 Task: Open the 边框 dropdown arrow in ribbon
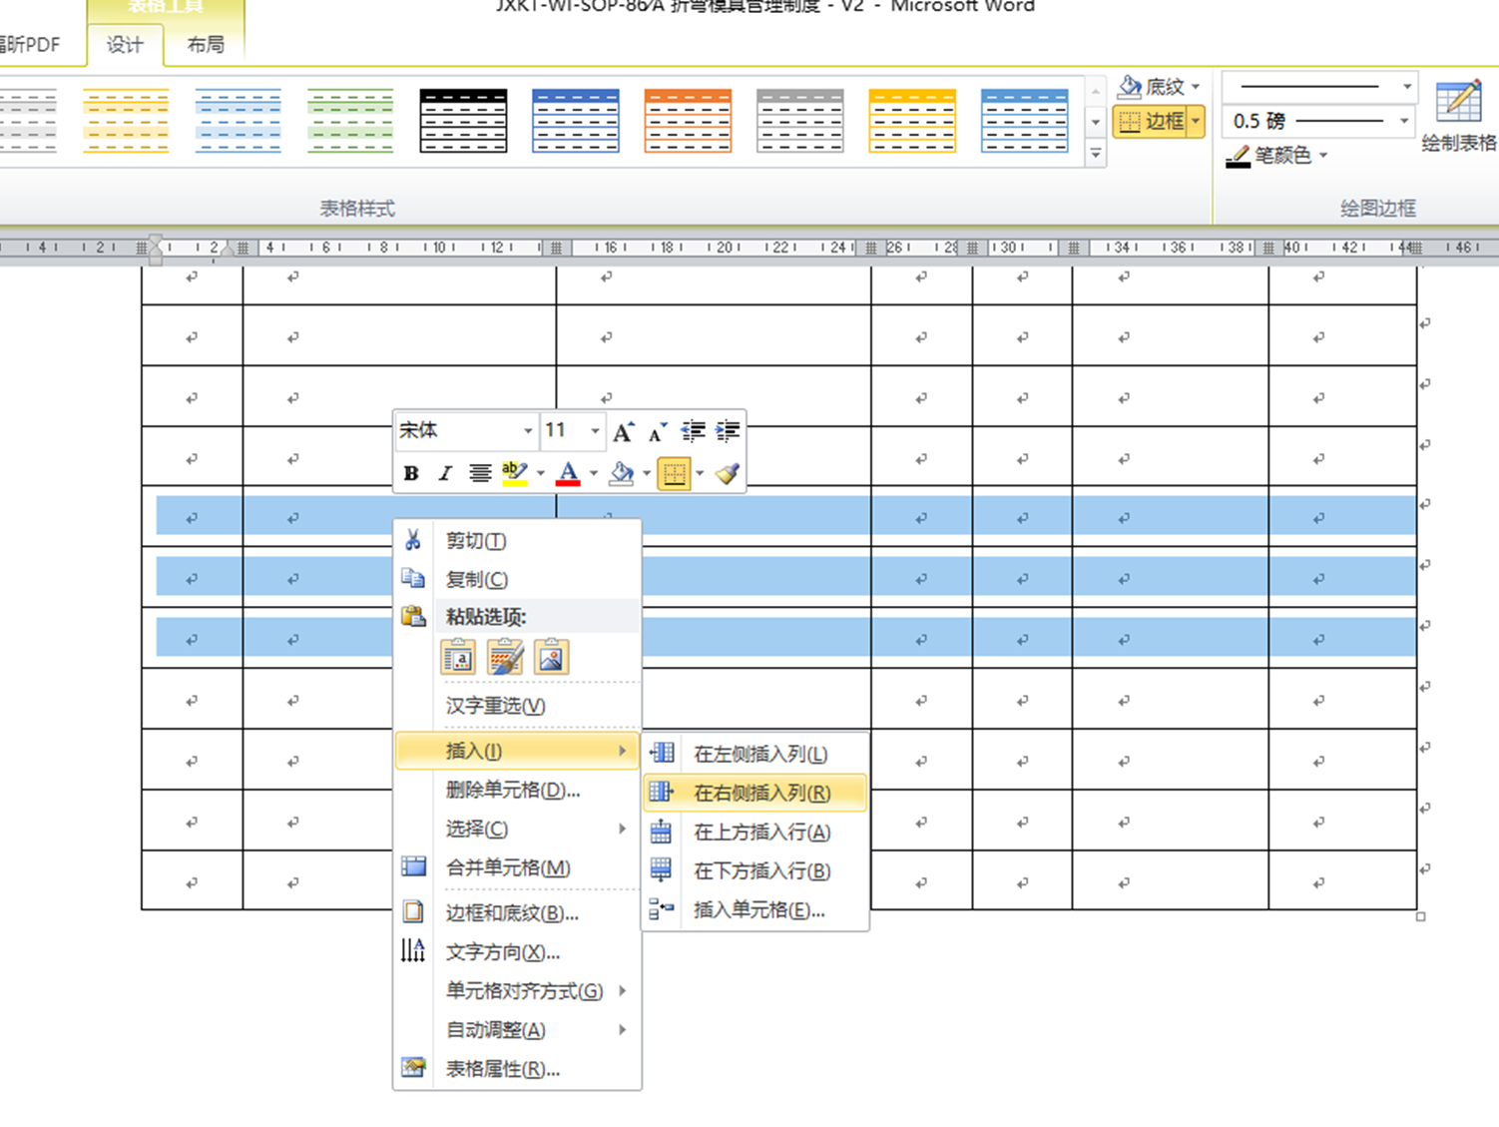pos(1196,122)
